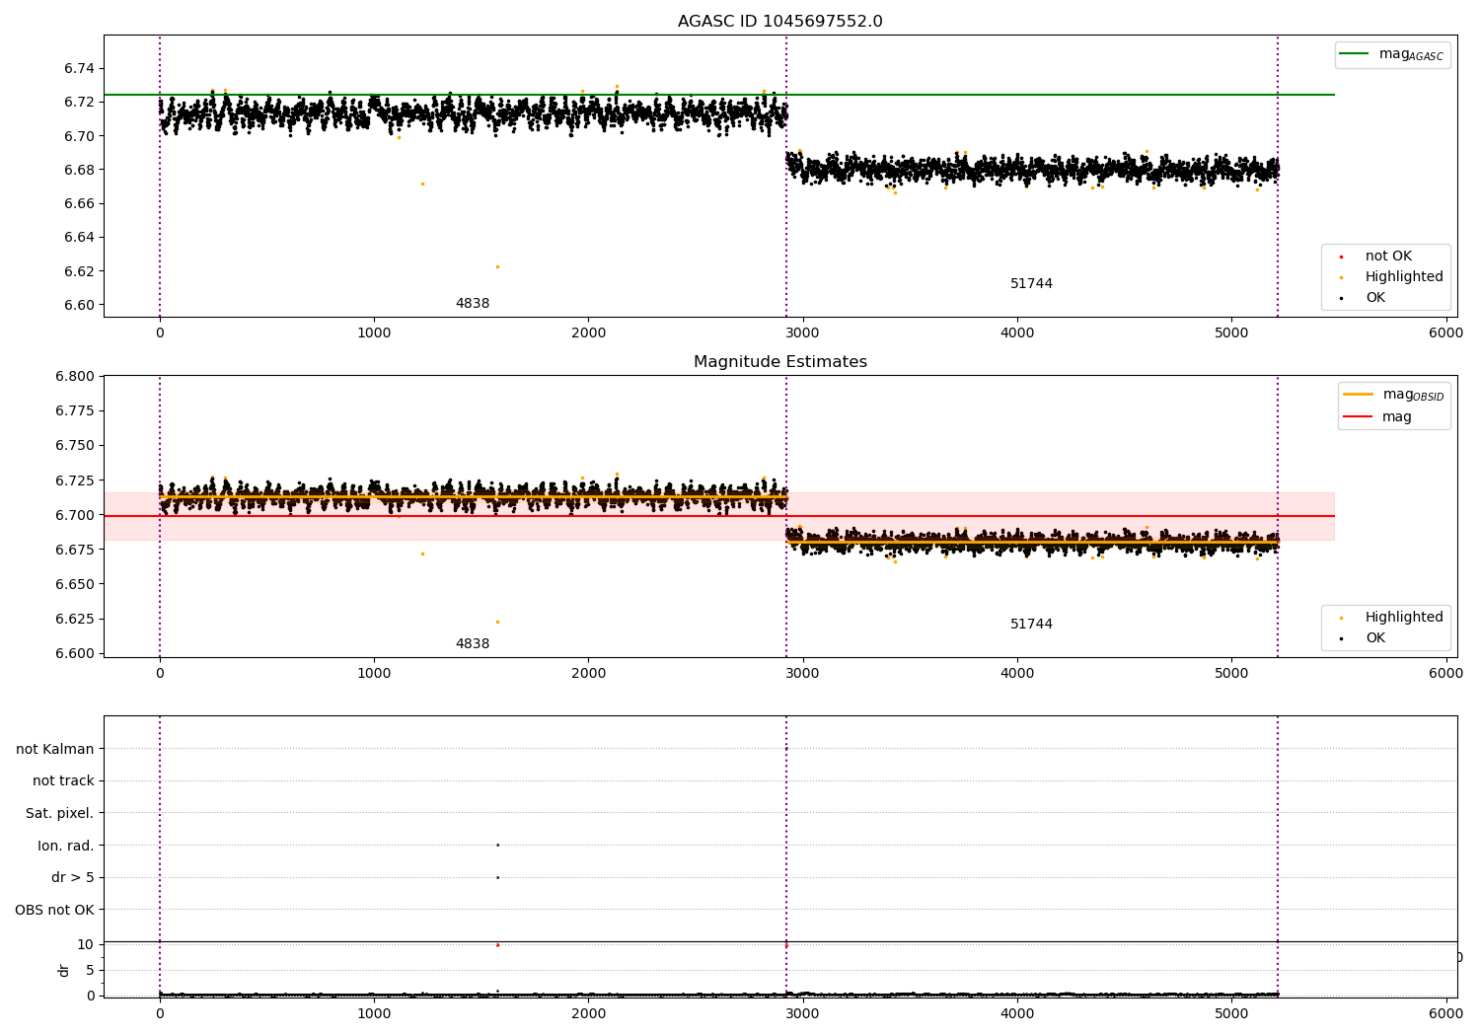Click the 4838 observation label in top plot
The height and width of the screenshot is (1036, 1480).
473,304
